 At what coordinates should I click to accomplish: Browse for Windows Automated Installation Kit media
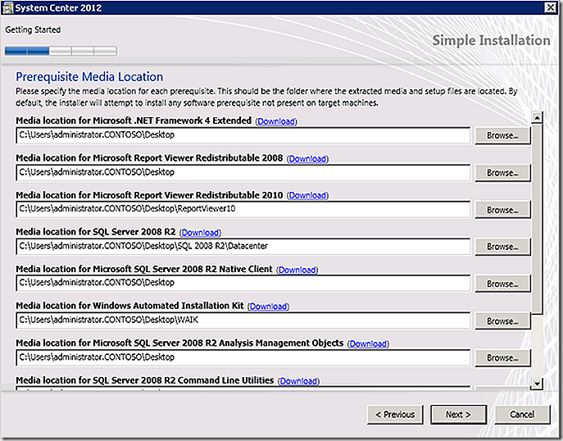(x=502, y=321)
